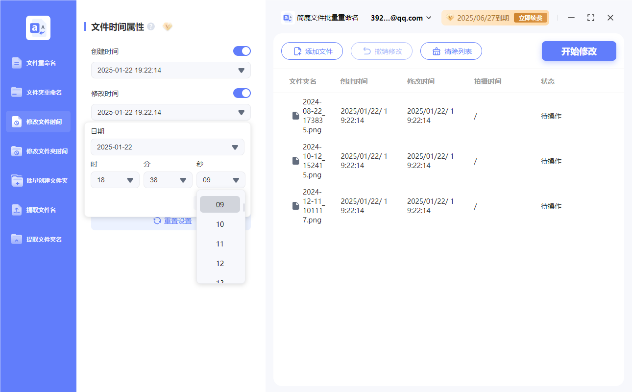
Task: Click the 文件时间属性 help question mark icon
Action: 151,27
